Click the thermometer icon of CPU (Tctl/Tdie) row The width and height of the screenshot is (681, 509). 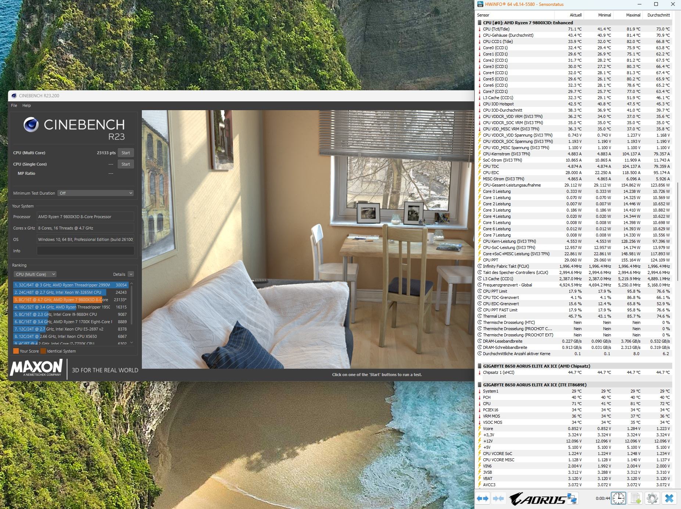[x=479, y=29]
